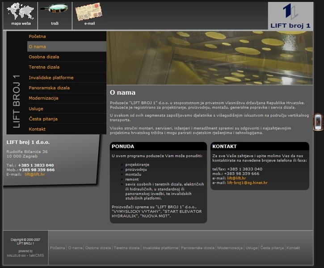
Task: Click the lift@lift.hr link under company address
Action: 34,174
